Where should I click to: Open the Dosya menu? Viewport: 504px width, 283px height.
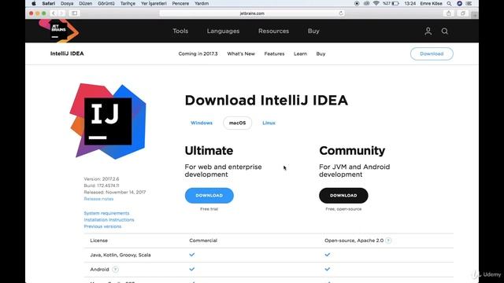(x=67, y=3)
